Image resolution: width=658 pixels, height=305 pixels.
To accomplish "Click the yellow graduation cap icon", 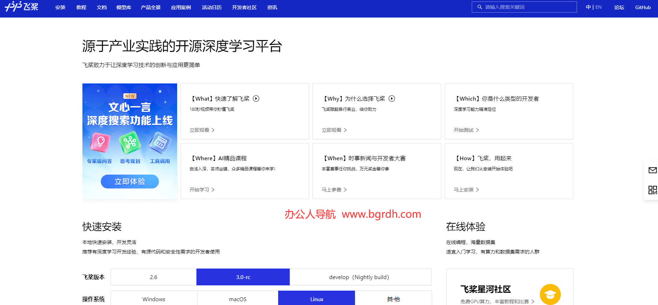I will click(550, 294).
